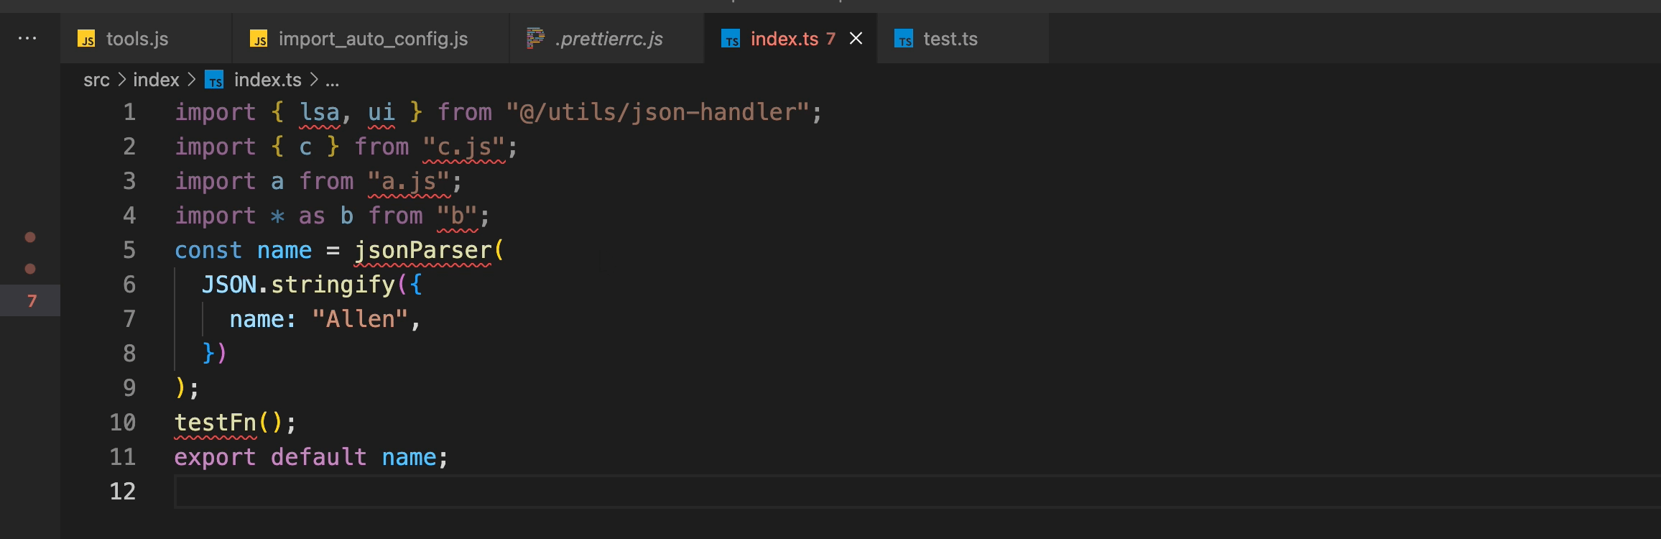Click the jsonParser function call on line 5
Screen dimensions: 1661x539
pos(422,250)
